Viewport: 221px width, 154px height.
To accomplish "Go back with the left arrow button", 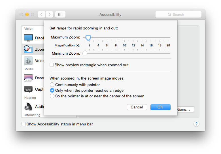I will [x=42, y=14].
